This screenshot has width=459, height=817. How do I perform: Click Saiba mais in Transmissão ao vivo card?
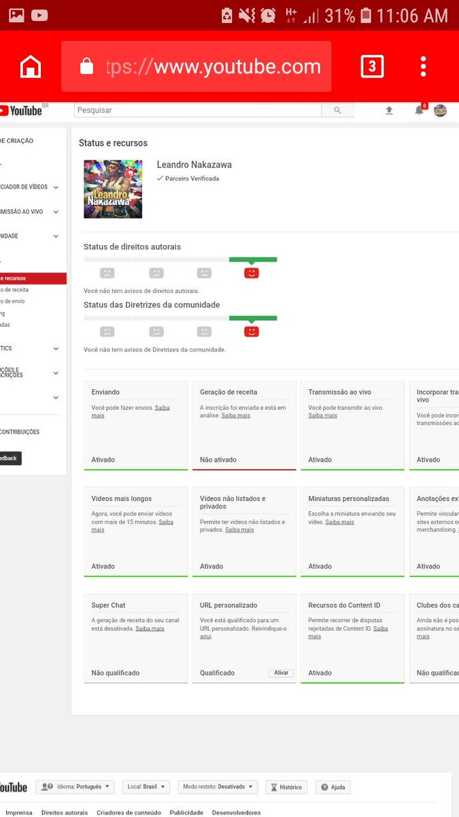pyautogui.click(x=322, y=415)
